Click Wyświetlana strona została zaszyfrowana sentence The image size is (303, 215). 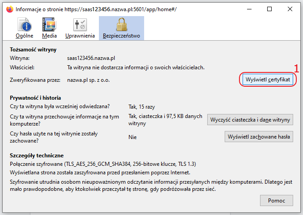click(100, 173)
